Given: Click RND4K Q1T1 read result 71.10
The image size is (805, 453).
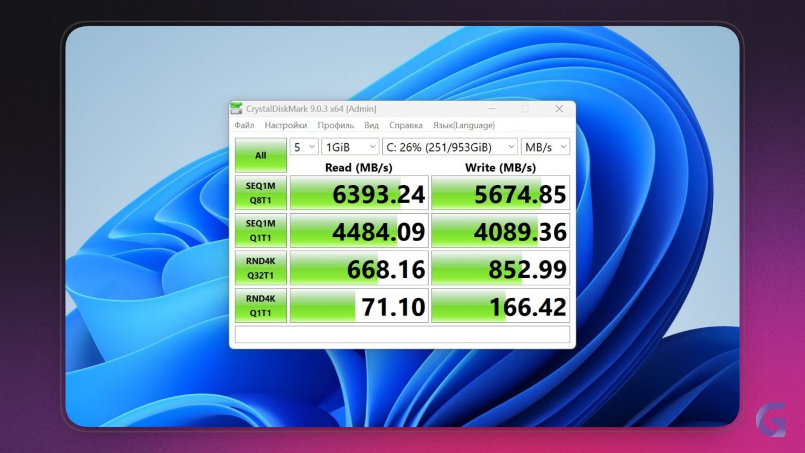Looking at the screenshot, I should click(359, 306).
